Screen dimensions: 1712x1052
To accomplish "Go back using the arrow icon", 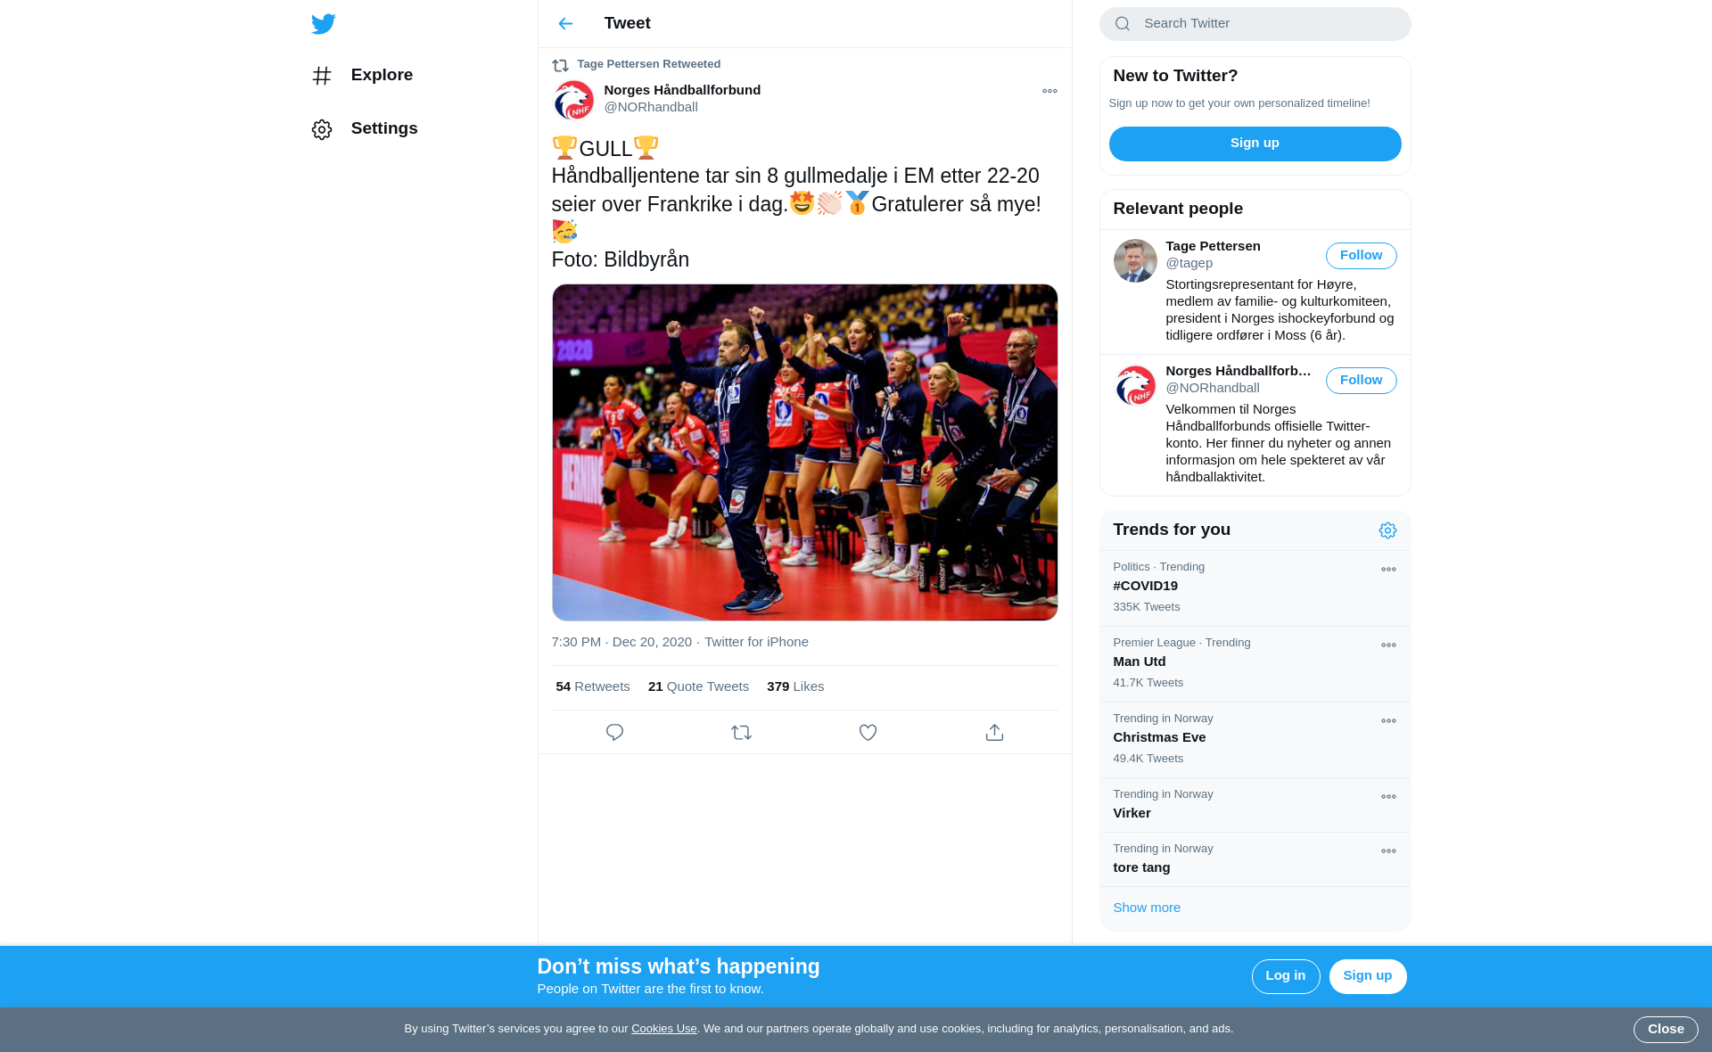I will [x=565, y=24].
